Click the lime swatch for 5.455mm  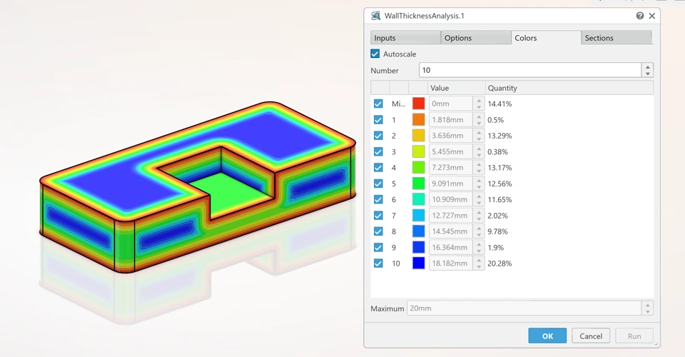click(419, 151)
